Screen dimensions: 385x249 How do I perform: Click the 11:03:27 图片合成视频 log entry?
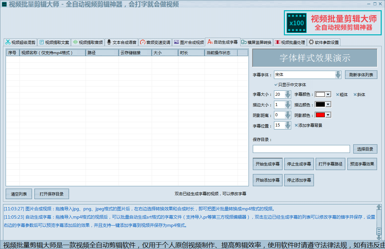140,209
